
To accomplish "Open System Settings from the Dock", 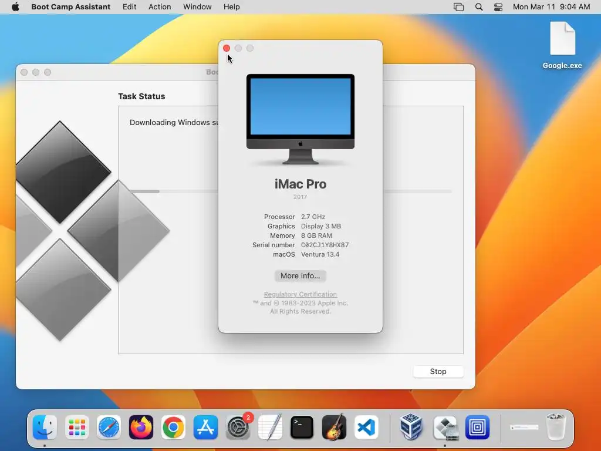I will (x=238, y=428).
